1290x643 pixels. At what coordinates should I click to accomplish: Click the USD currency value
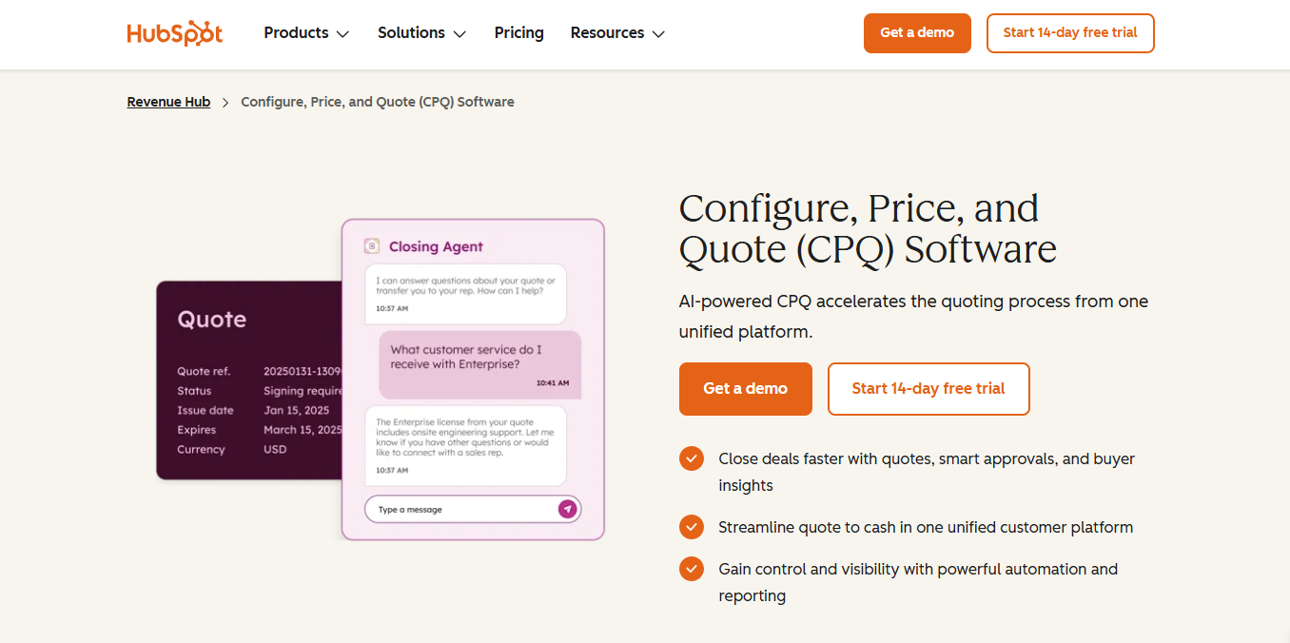(x=275, y=449)
